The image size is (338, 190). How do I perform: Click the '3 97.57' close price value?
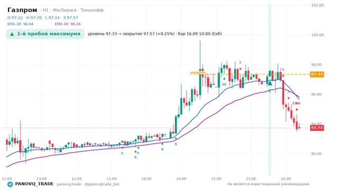71,17
